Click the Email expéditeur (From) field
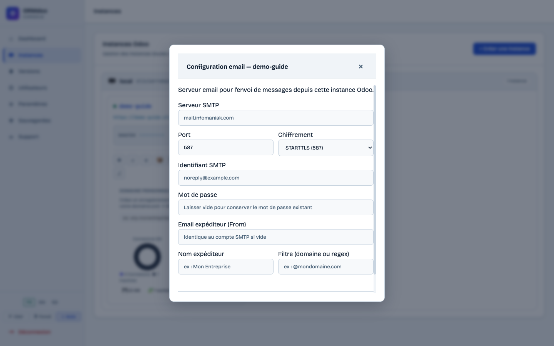 click(x=275, y=237)
